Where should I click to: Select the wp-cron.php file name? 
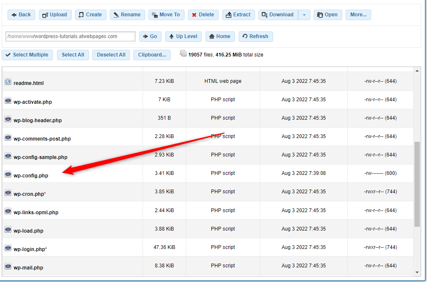(29, 194)
